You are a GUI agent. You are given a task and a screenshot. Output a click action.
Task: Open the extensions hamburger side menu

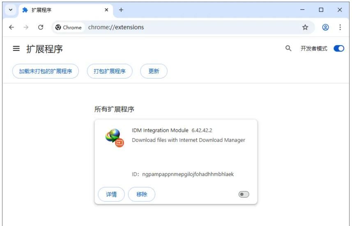pyautogui.click(x=16, y=48)
